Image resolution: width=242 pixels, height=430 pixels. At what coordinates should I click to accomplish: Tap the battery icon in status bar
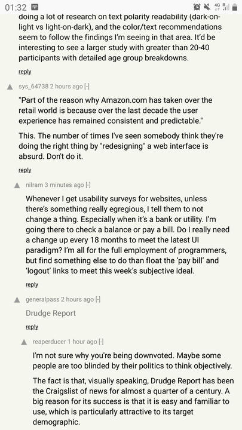(x=235, y=7)
